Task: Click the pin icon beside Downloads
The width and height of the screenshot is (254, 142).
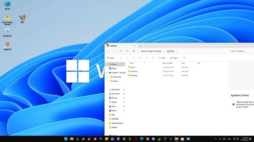Action: pyautogui.click(x=124, y=90)
